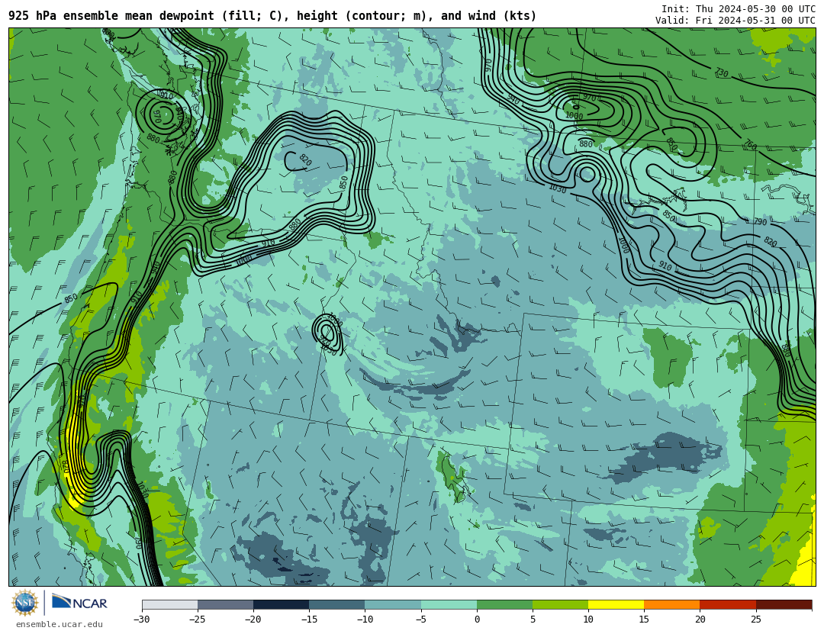Click the -25 colorbar tick label
Image resolution: width=824 pixels, height=634 pixels.
[x=197, y=620]
